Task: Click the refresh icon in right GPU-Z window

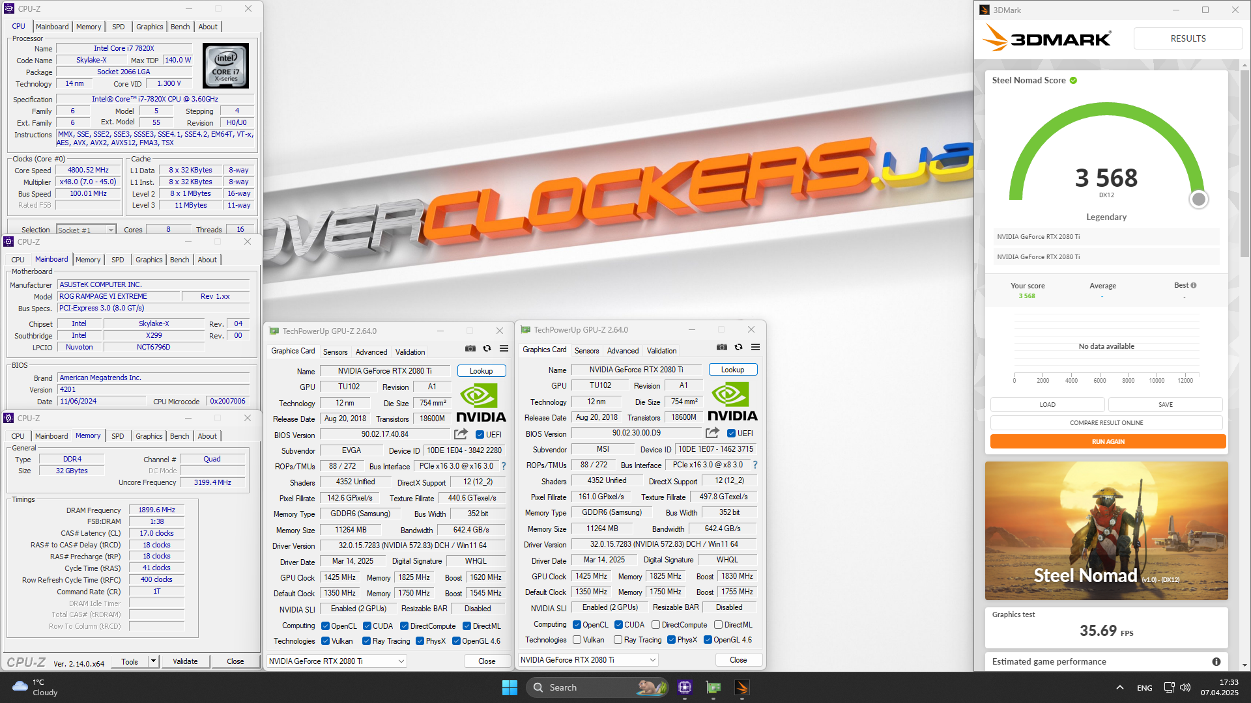Action: tap(738, 348)
